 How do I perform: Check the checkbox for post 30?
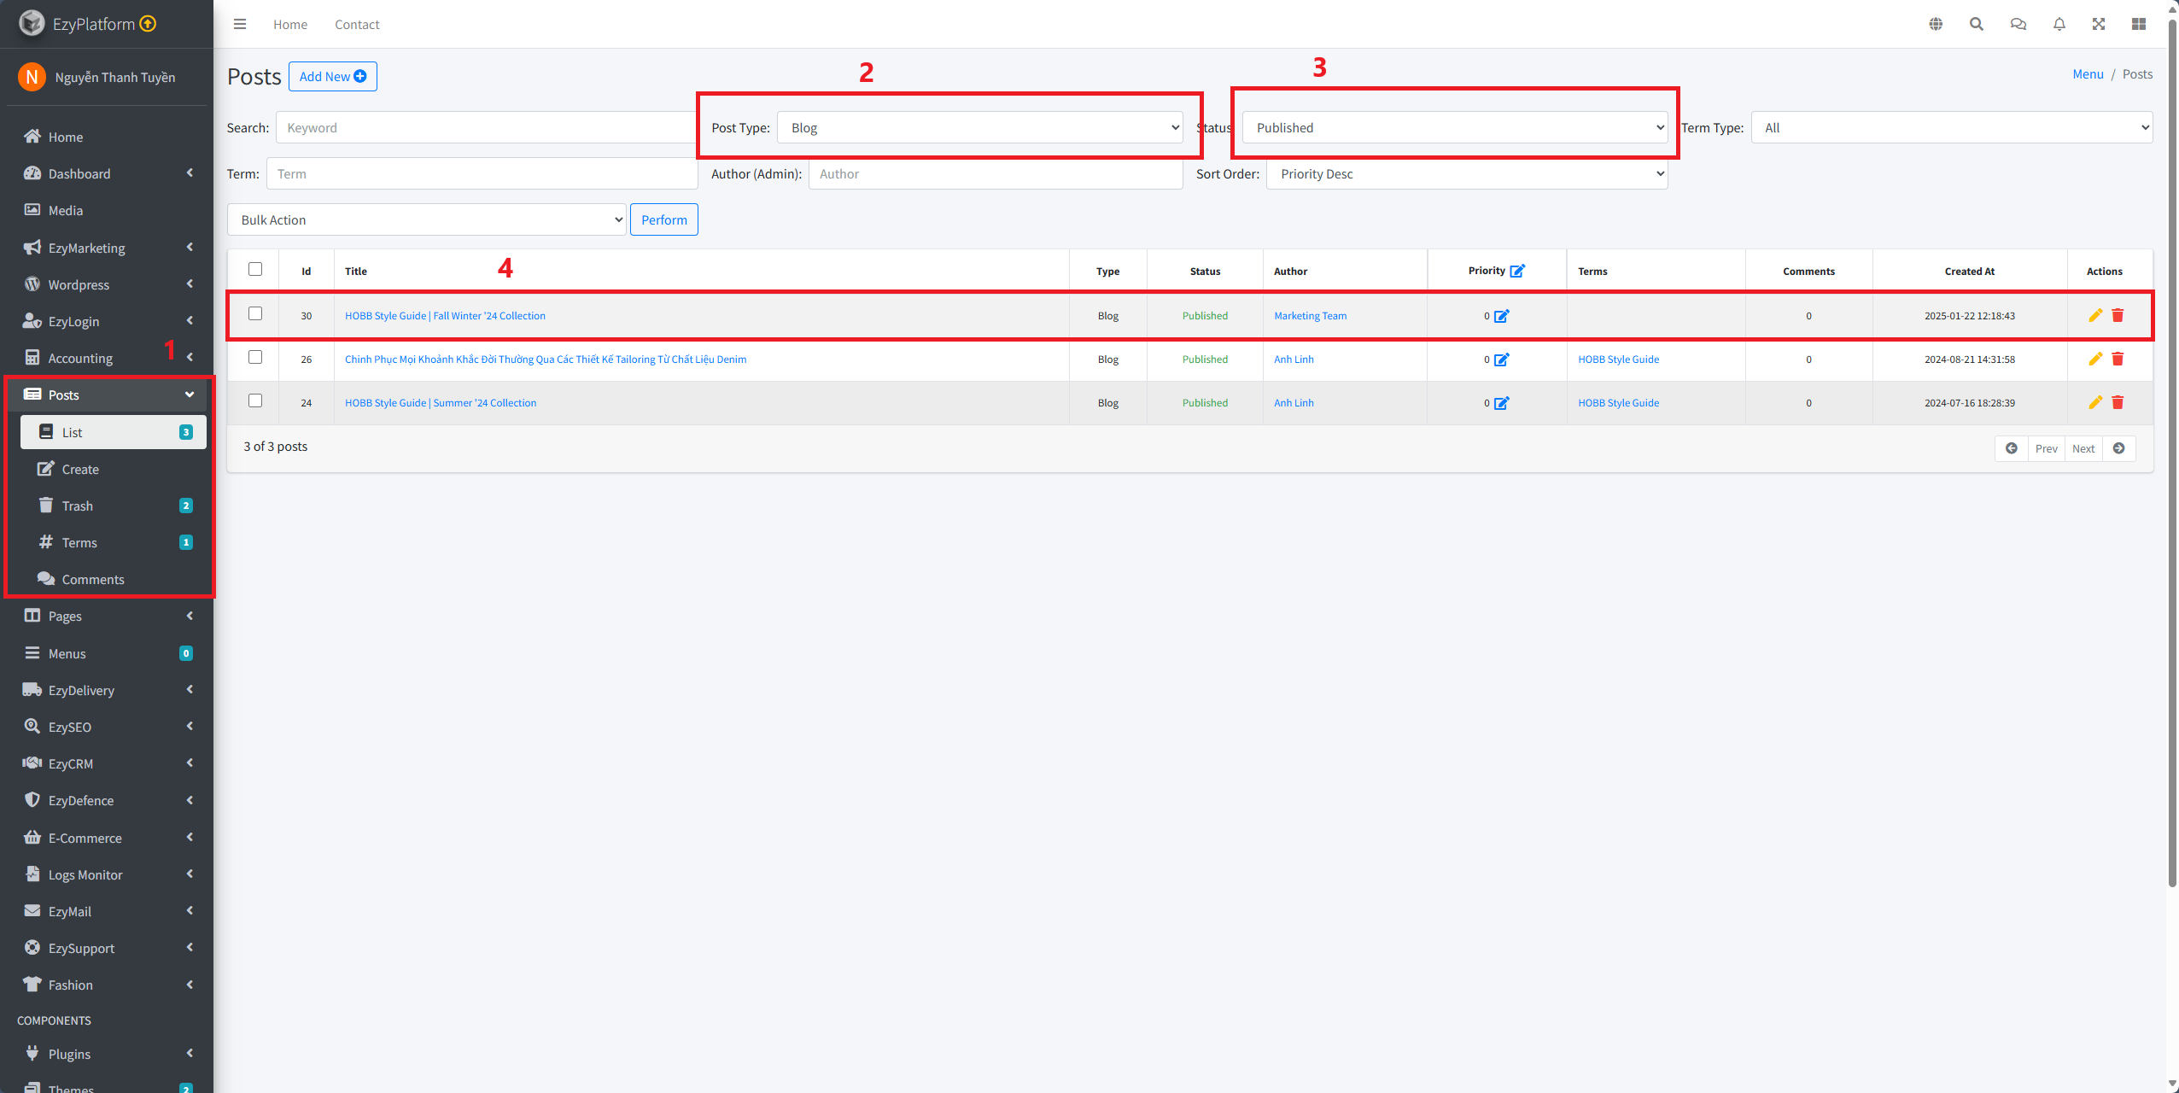click(255, 313)
